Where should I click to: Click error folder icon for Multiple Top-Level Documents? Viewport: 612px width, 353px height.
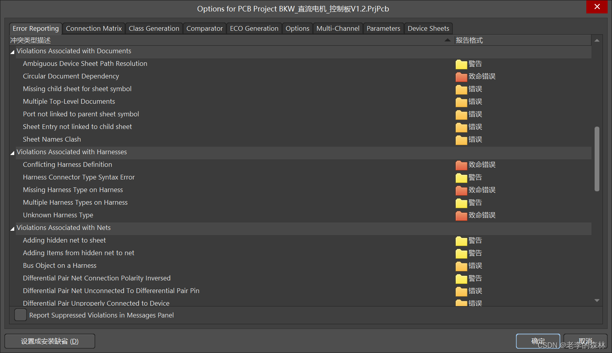click(461, 102)
